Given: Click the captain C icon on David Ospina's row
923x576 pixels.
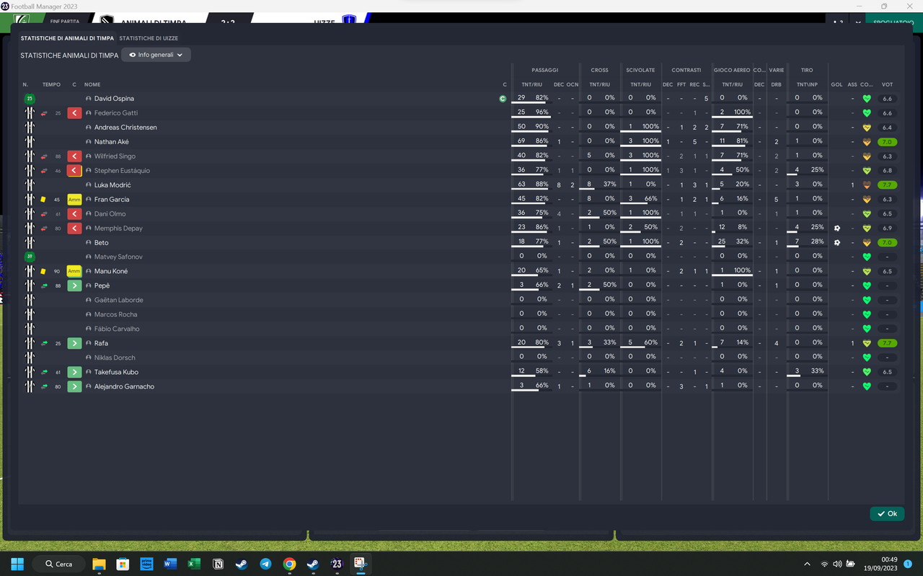Looking at the screenshot, I should pyautogui.click(x=503, y=99).
